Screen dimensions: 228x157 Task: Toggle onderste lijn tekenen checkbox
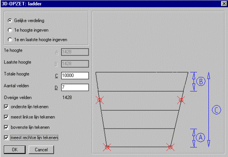(x=6, y=107)
